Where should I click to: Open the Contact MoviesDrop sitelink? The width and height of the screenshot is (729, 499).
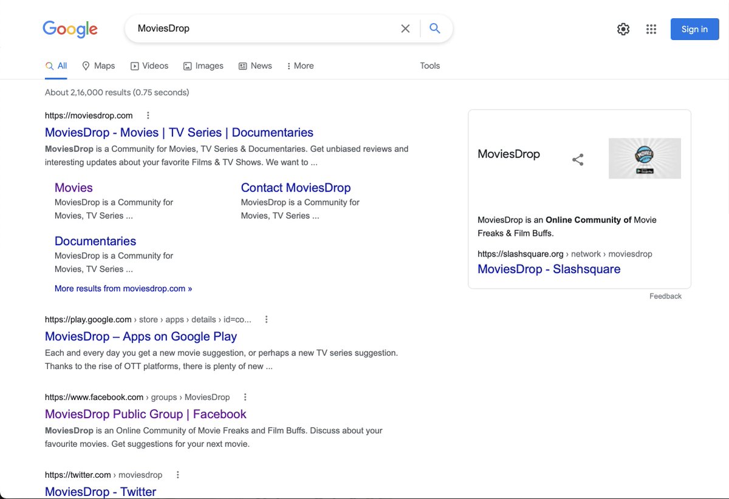point(296,188)
